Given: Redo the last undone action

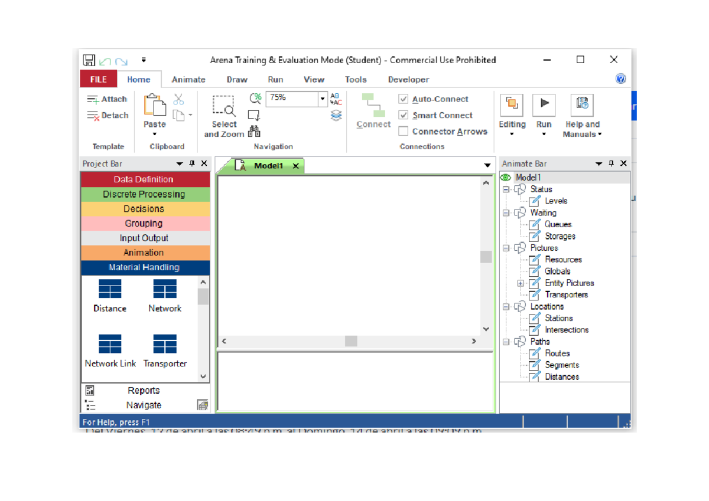Looking at the screenshot, I should pyautogui.click(x=122, y=61).
